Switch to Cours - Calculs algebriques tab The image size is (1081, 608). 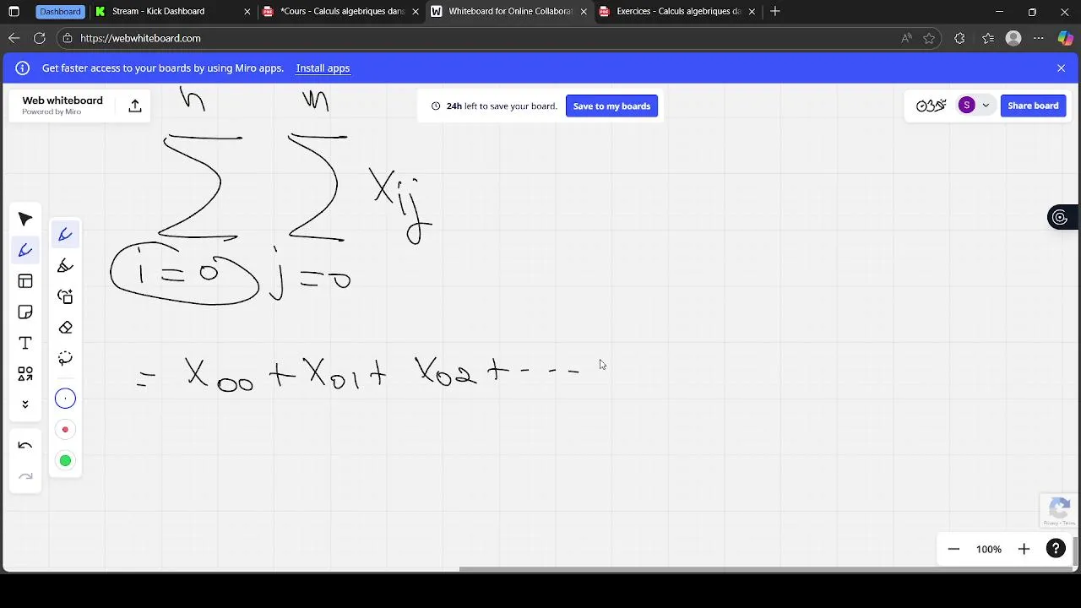[x=341, y=11]
